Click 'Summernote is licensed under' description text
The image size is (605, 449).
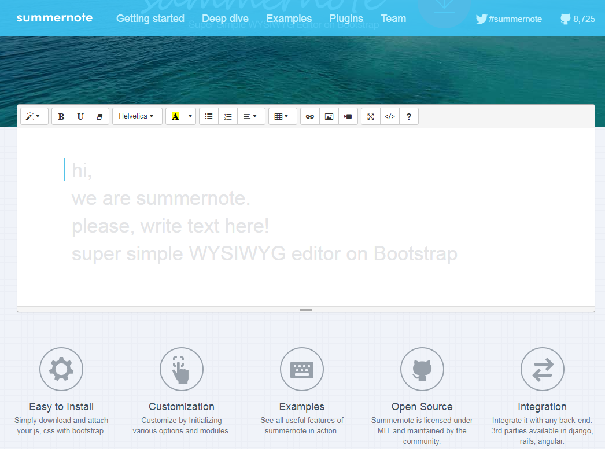[422, 420]
